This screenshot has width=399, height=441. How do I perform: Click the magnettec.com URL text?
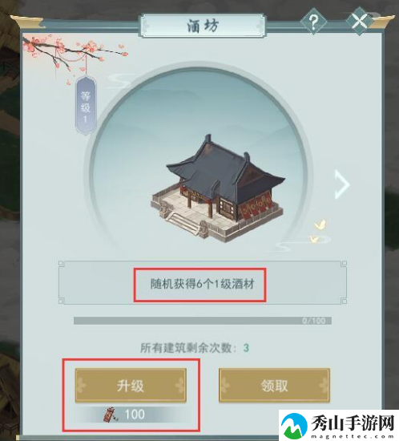tap(352, 436)
